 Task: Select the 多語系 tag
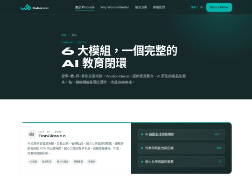coord(91,161)
